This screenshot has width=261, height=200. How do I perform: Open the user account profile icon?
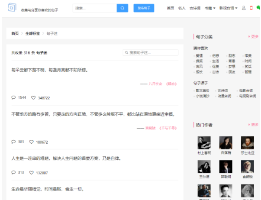(244, 8)
